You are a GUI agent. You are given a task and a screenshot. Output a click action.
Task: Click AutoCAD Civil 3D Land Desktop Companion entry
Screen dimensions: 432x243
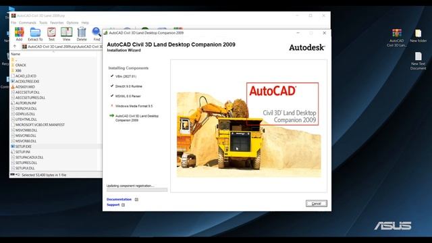(137, 118)
